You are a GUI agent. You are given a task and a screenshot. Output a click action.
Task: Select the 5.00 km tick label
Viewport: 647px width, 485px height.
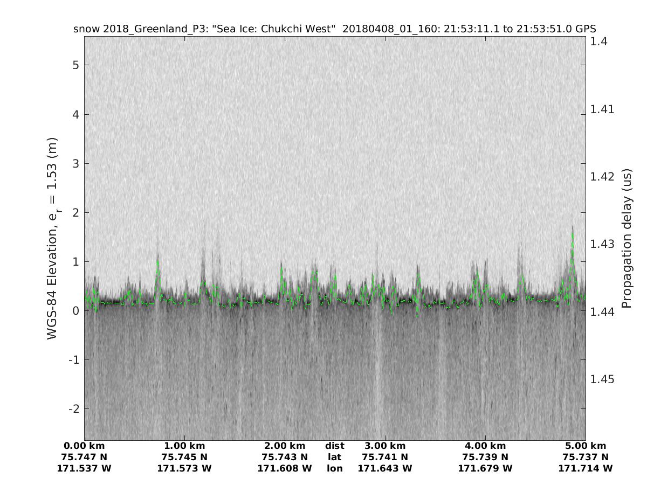(x=586, y=446)
